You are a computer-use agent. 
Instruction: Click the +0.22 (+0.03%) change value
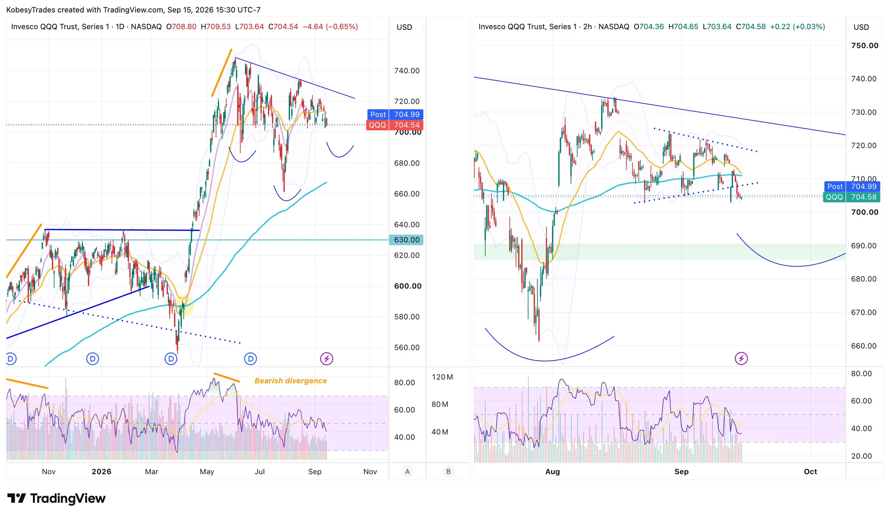pos(798,27)
